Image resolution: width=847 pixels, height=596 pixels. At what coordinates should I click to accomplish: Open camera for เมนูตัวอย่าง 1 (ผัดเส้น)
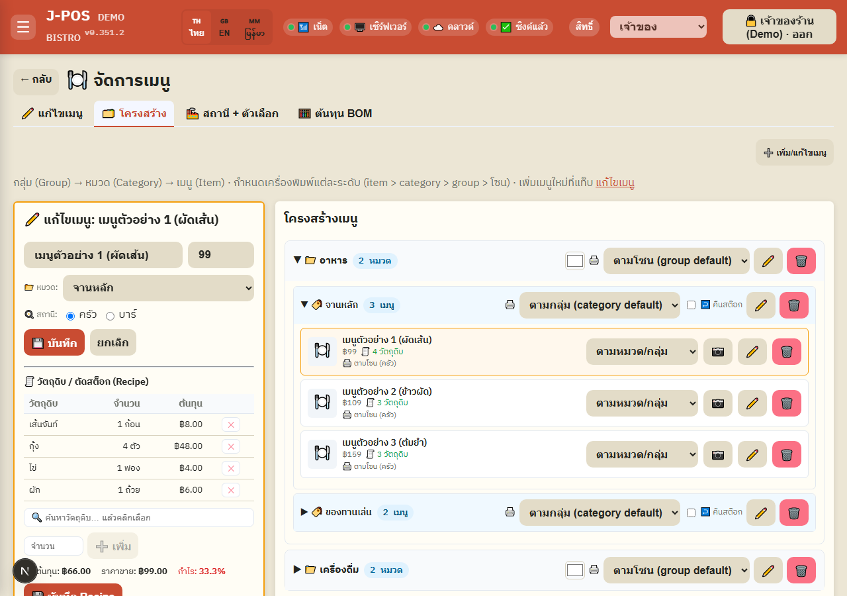pos(718,352)
